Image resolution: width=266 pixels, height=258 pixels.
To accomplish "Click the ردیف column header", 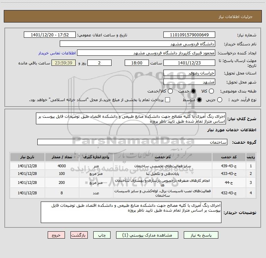I will pos(250,157).
